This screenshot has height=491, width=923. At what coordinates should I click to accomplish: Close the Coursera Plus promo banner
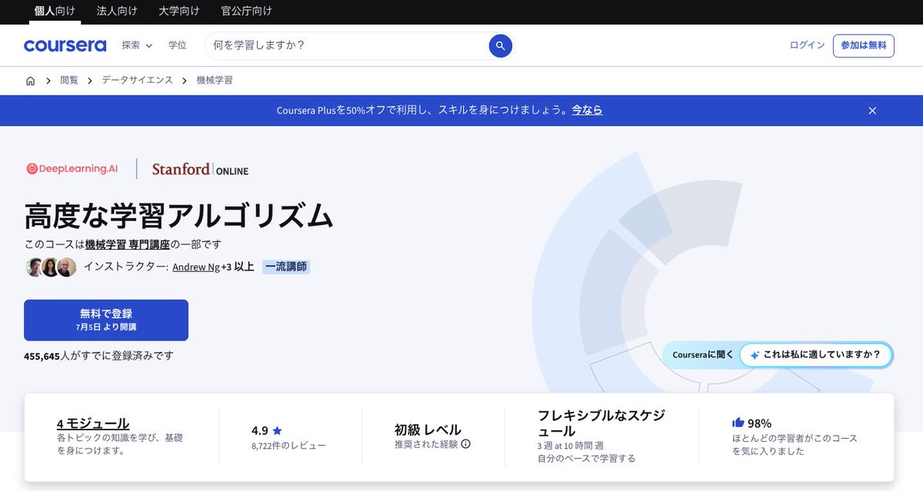872,111
